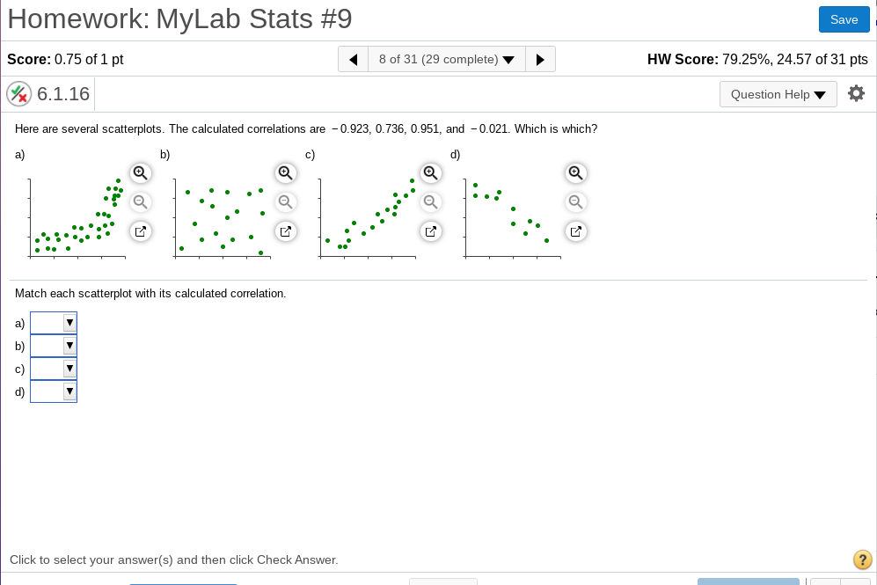Zoom out on scatterplot d

(575, 201)
